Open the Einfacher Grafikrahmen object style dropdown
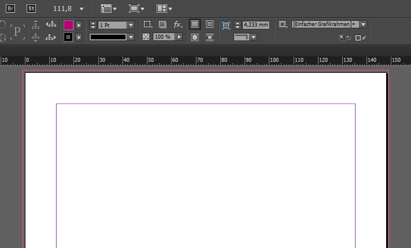Image resolution: width=411 pixels, height=248 pixels. pos(363,25)
